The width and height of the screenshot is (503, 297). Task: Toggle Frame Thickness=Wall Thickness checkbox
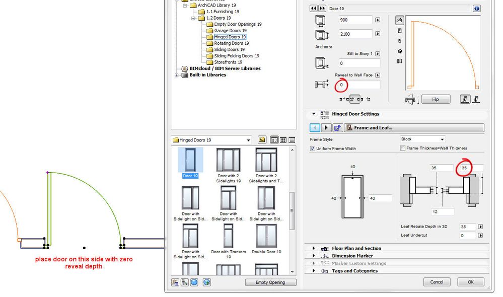coord(403,148)
